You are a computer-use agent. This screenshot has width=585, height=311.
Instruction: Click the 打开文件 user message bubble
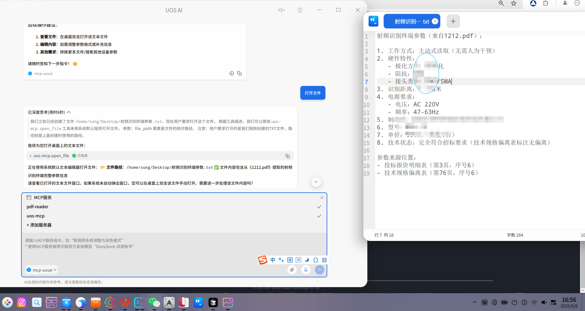coord(313,93)
